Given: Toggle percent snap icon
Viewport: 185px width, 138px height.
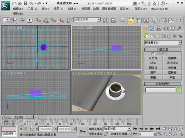Looking at the screenshot, I should click(53, 20).
